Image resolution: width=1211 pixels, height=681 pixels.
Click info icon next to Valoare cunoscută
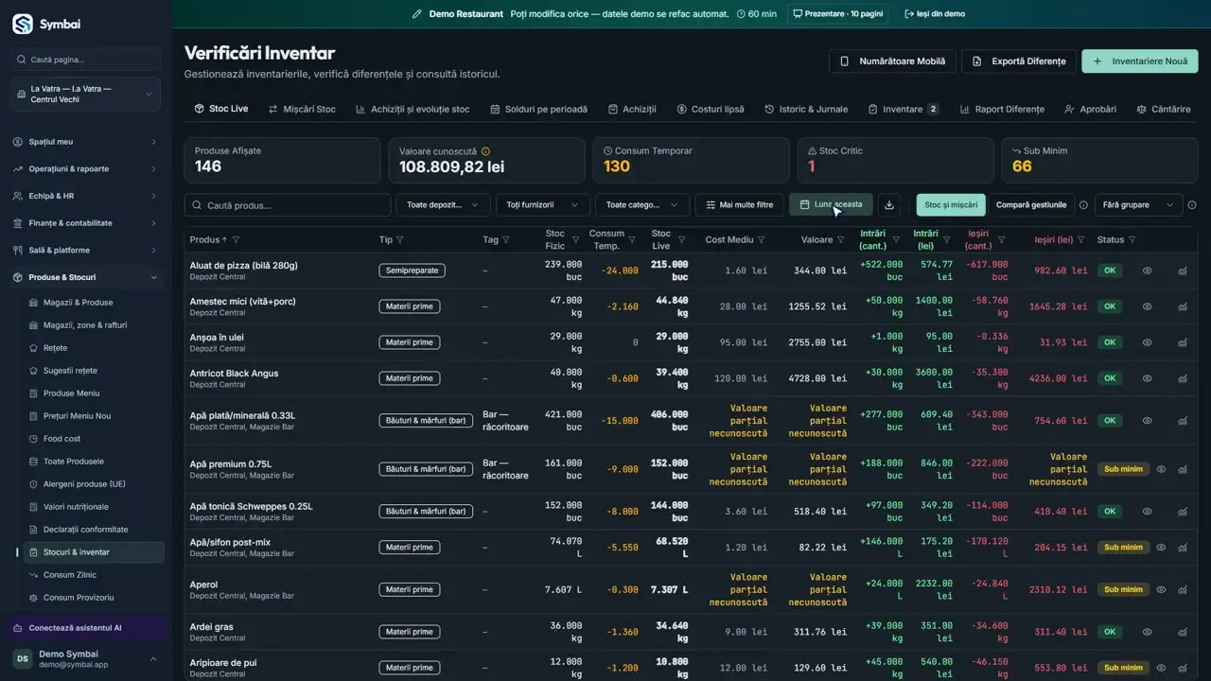point(485,151)
